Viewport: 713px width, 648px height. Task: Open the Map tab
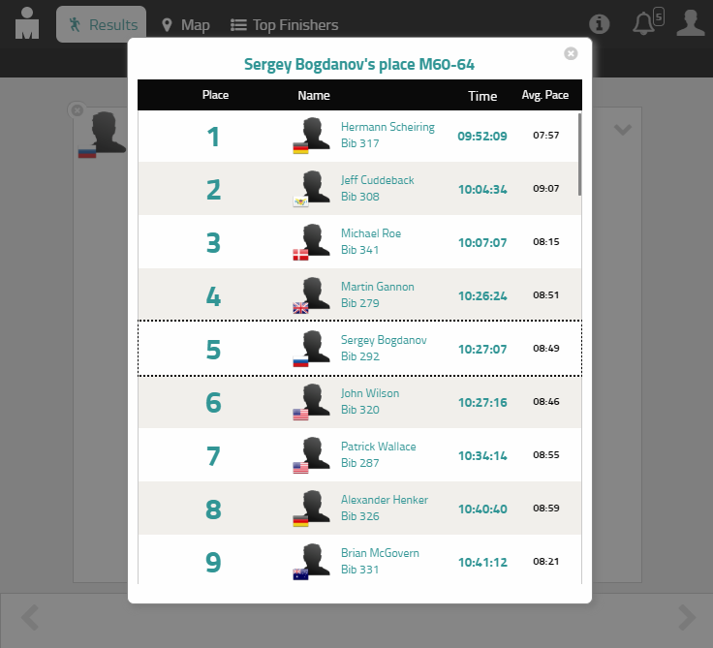coord(185,25)
